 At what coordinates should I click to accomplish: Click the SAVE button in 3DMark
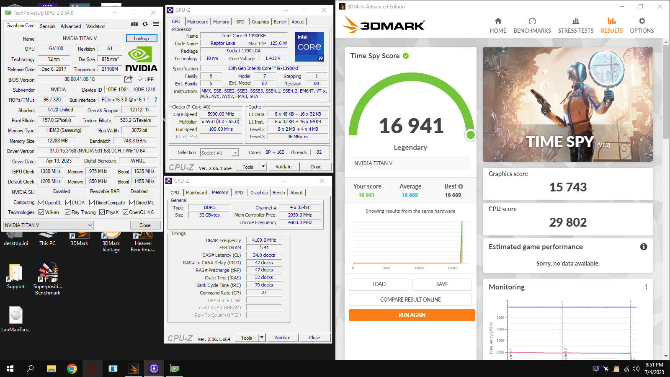(x=442, y=284)
